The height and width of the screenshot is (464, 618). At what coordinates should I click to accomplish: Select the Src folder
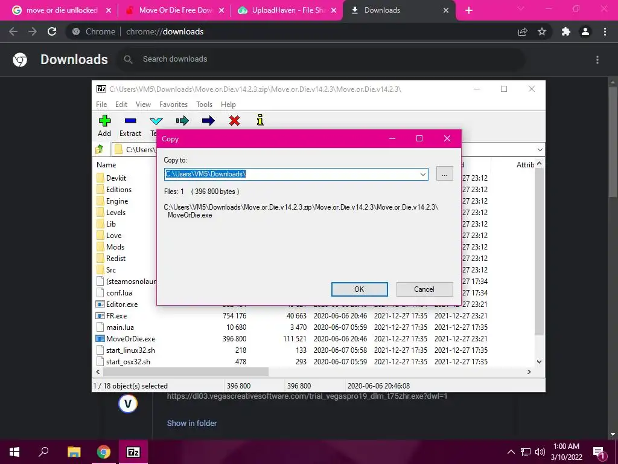[x=106, y=269]
